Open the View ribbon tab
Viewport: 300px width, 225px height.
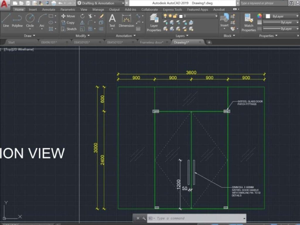pyautogui.click(x=83, y=9)
